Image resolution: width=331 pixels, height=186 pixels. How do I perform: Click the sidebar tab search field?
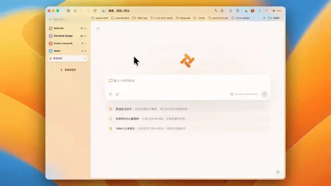pos(68,19)
